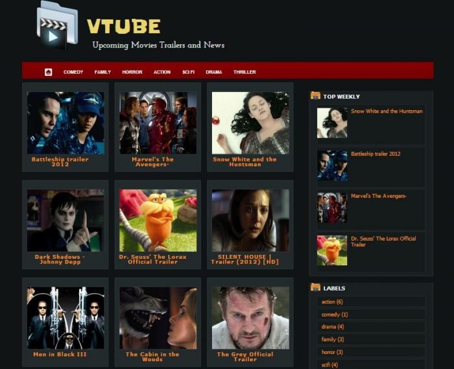Click the 'Dr. Seuss' The Lorax Official Trailer' grid title
This screenshot has width=454, height=369.
point(152,259)
